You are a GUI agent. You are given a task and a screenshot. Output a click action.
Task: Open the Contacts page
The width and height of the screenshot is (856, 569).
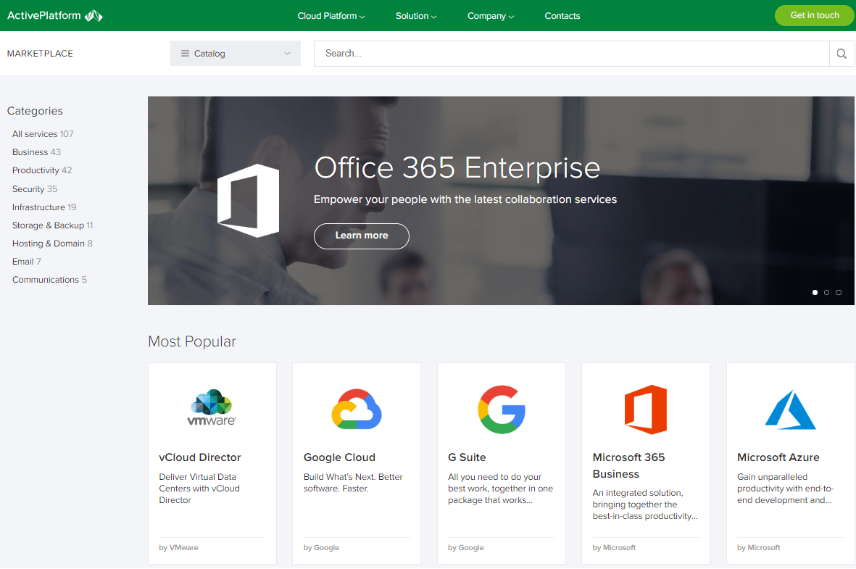click(562, 16)
